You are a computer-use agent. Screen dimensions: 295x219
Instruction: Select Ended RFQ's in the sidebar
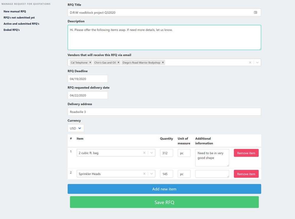pos(12,30)
